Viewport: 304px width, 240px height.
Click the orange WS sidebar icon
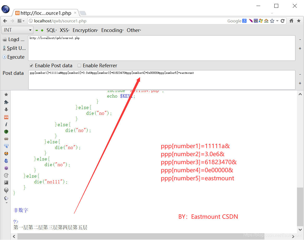tap(6, 117)
